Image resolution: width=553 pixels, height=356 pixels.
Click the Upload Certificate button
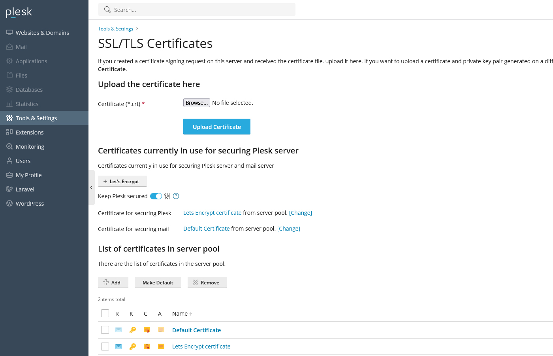pyautogui.click(x=216, y=127)
